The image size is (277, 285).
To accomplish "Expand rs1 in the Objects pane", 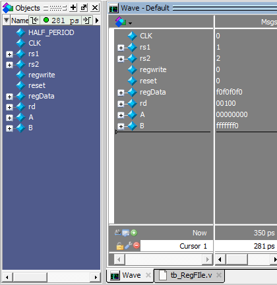I will pyautogui.click(x=9, y=54).
